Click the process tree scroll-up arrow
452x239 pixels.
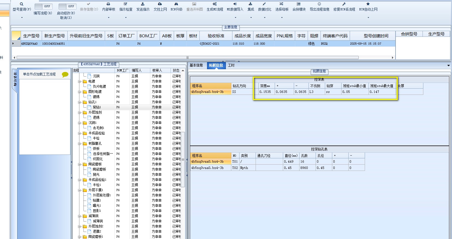183,71
